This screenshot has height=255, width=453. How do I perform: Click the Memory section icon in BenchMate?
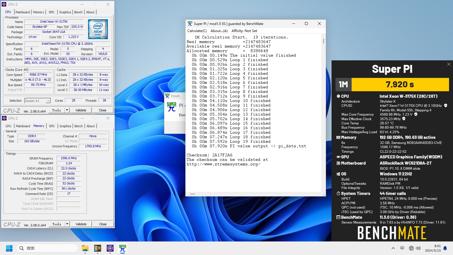point(338,137)
